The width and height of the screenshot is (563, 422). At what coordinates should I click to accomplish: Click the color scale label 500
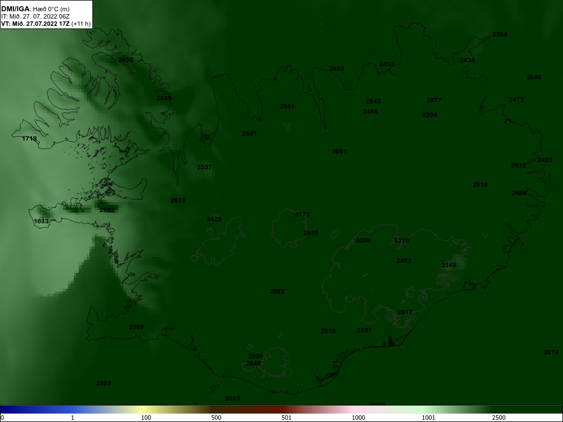click(x=217, y=418)
